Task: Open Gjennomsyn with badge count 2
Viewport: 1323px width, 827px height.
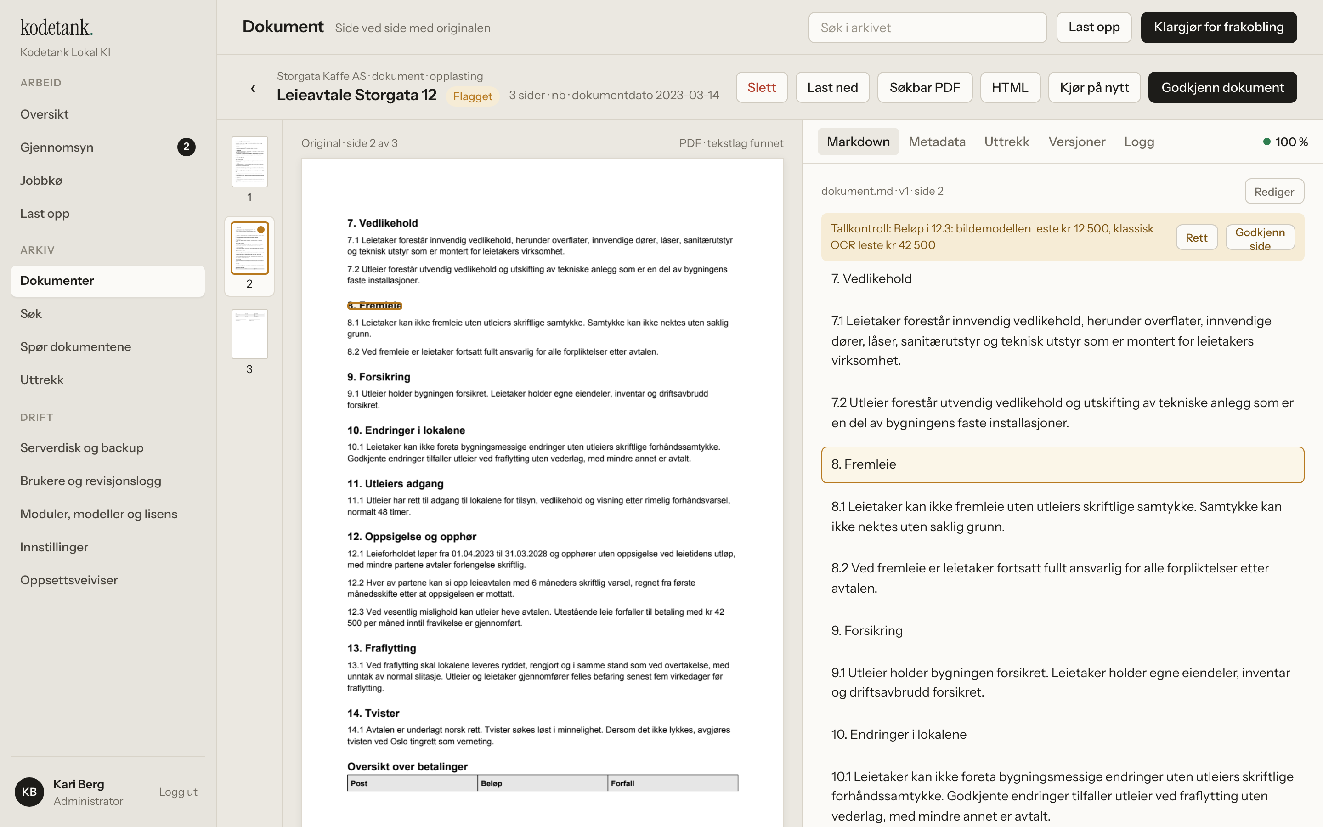Action: click(107, 147)
